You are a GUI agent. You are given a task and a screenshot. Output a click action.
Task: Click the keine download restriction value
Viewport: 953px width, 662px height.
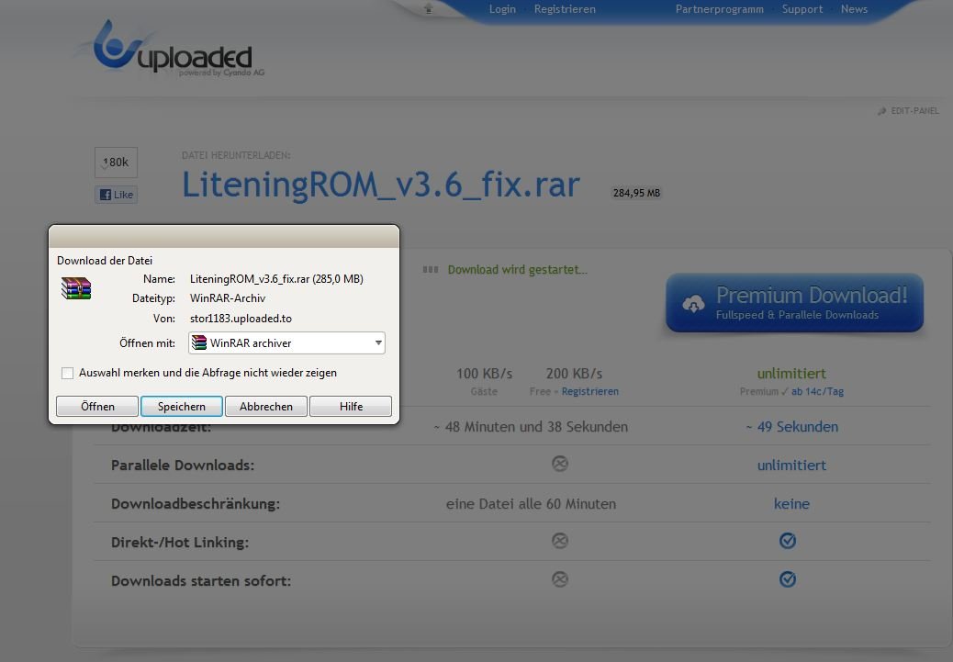click(791, 503)
